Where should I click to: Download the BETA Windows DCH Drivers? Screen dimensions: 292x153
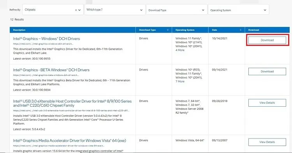(267, 72)
